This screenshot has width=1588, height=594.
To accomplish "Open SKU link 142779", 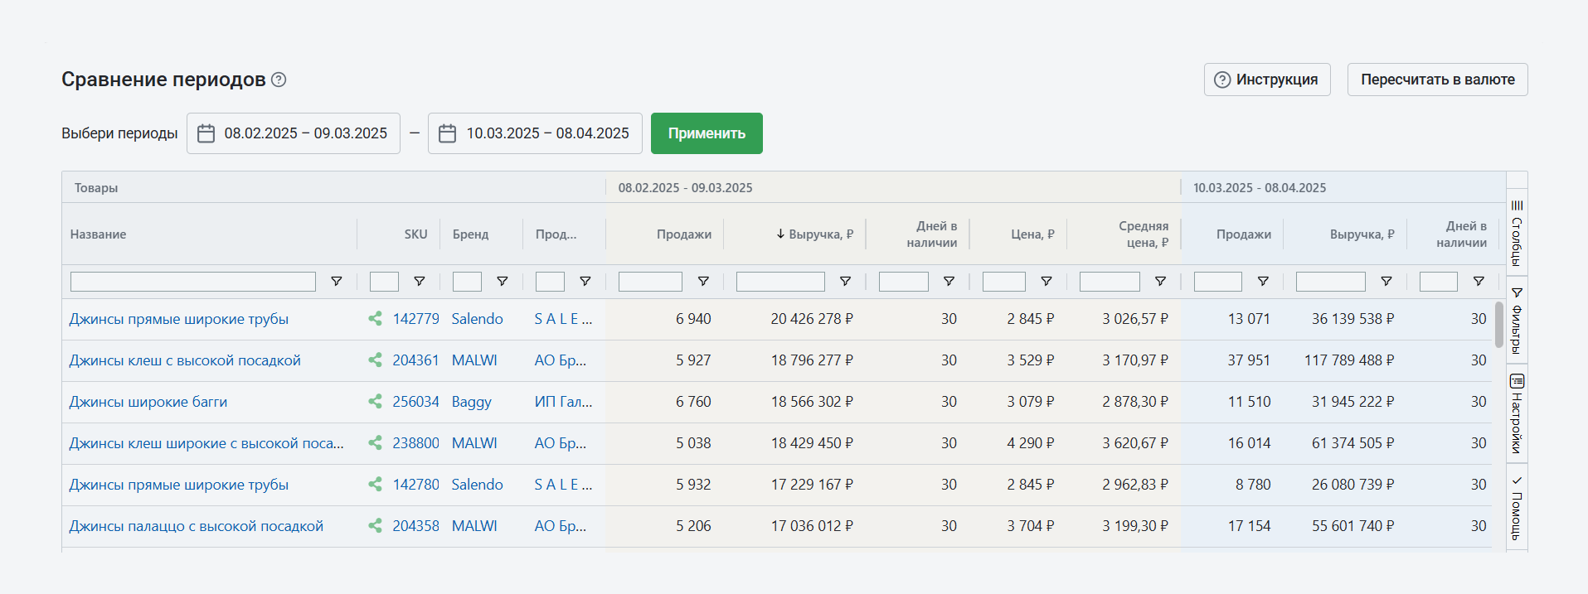I will [416, 319].
